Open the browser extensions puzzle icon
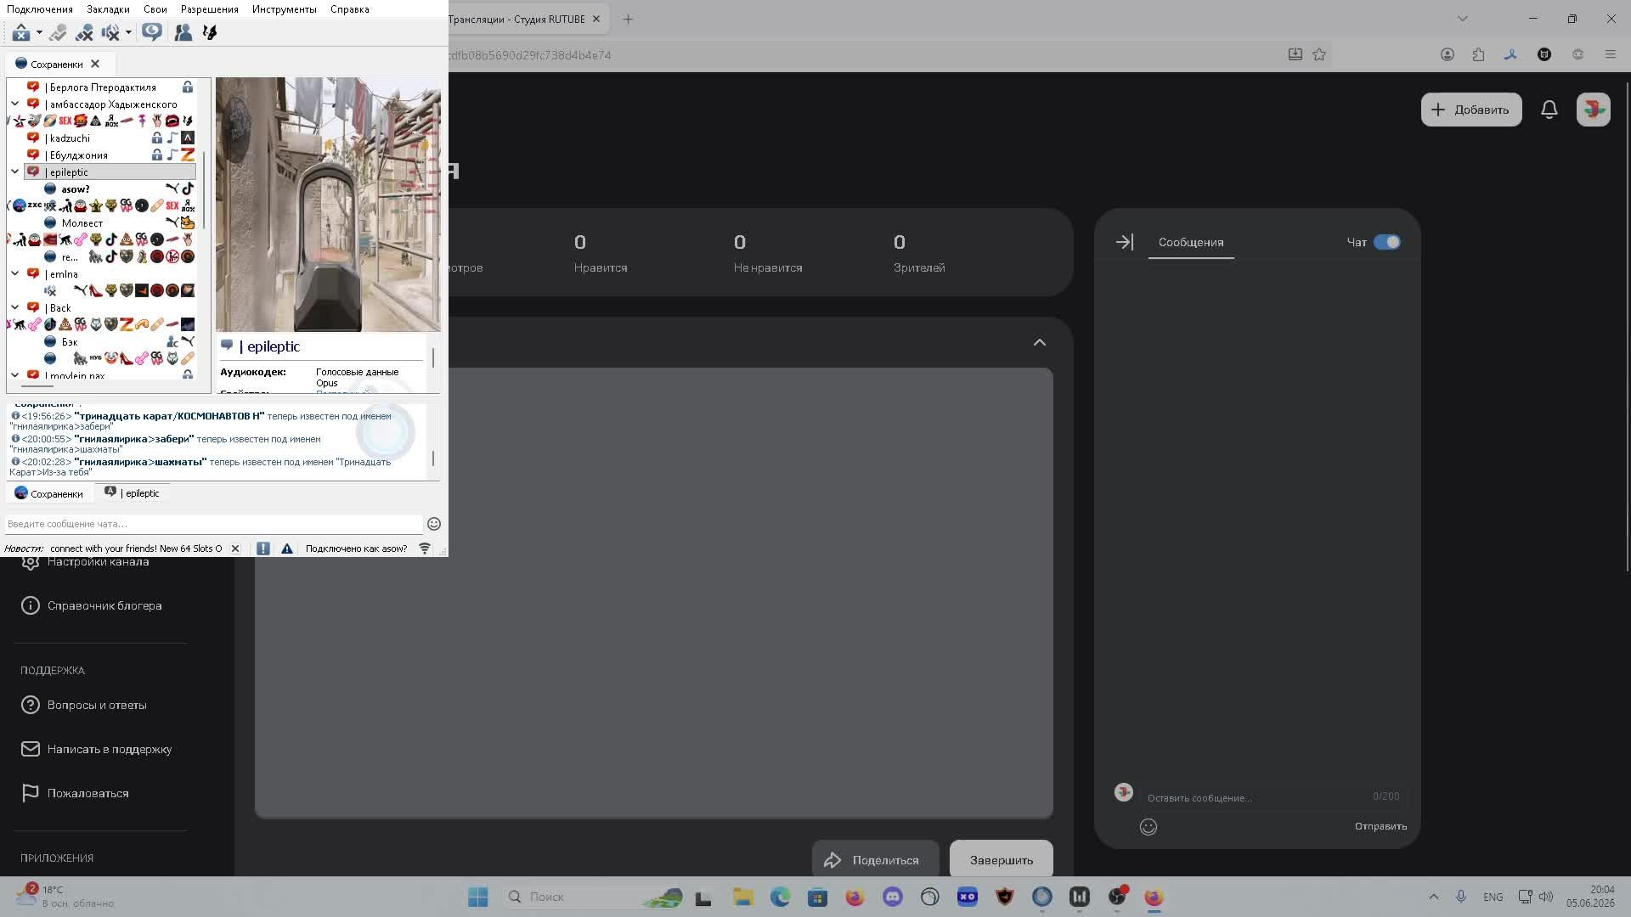Screen dimensions: 1631x917 click(1479, 54)
